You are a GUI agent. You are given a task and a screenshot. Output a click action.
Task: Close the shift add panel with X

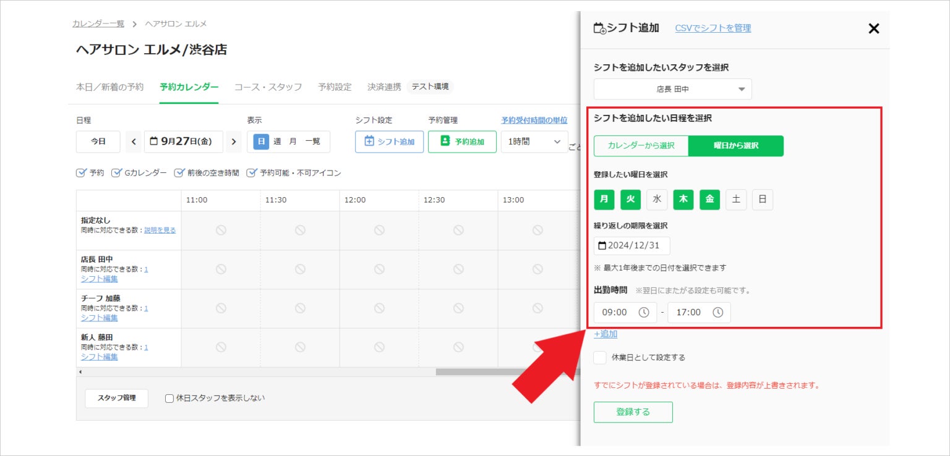pyautogui.click(x=873, y=28)
